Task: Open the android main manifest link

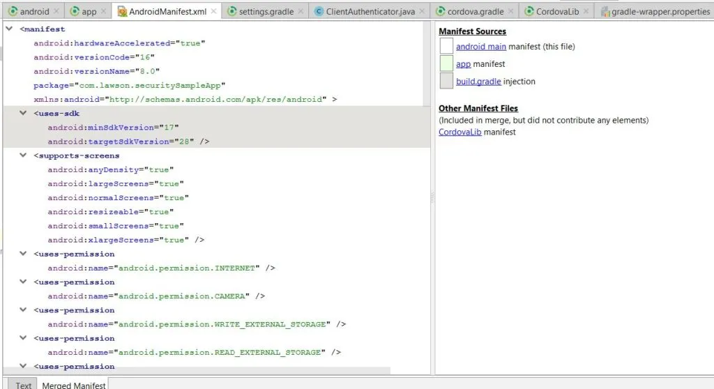Action: [x=480, y=47]
